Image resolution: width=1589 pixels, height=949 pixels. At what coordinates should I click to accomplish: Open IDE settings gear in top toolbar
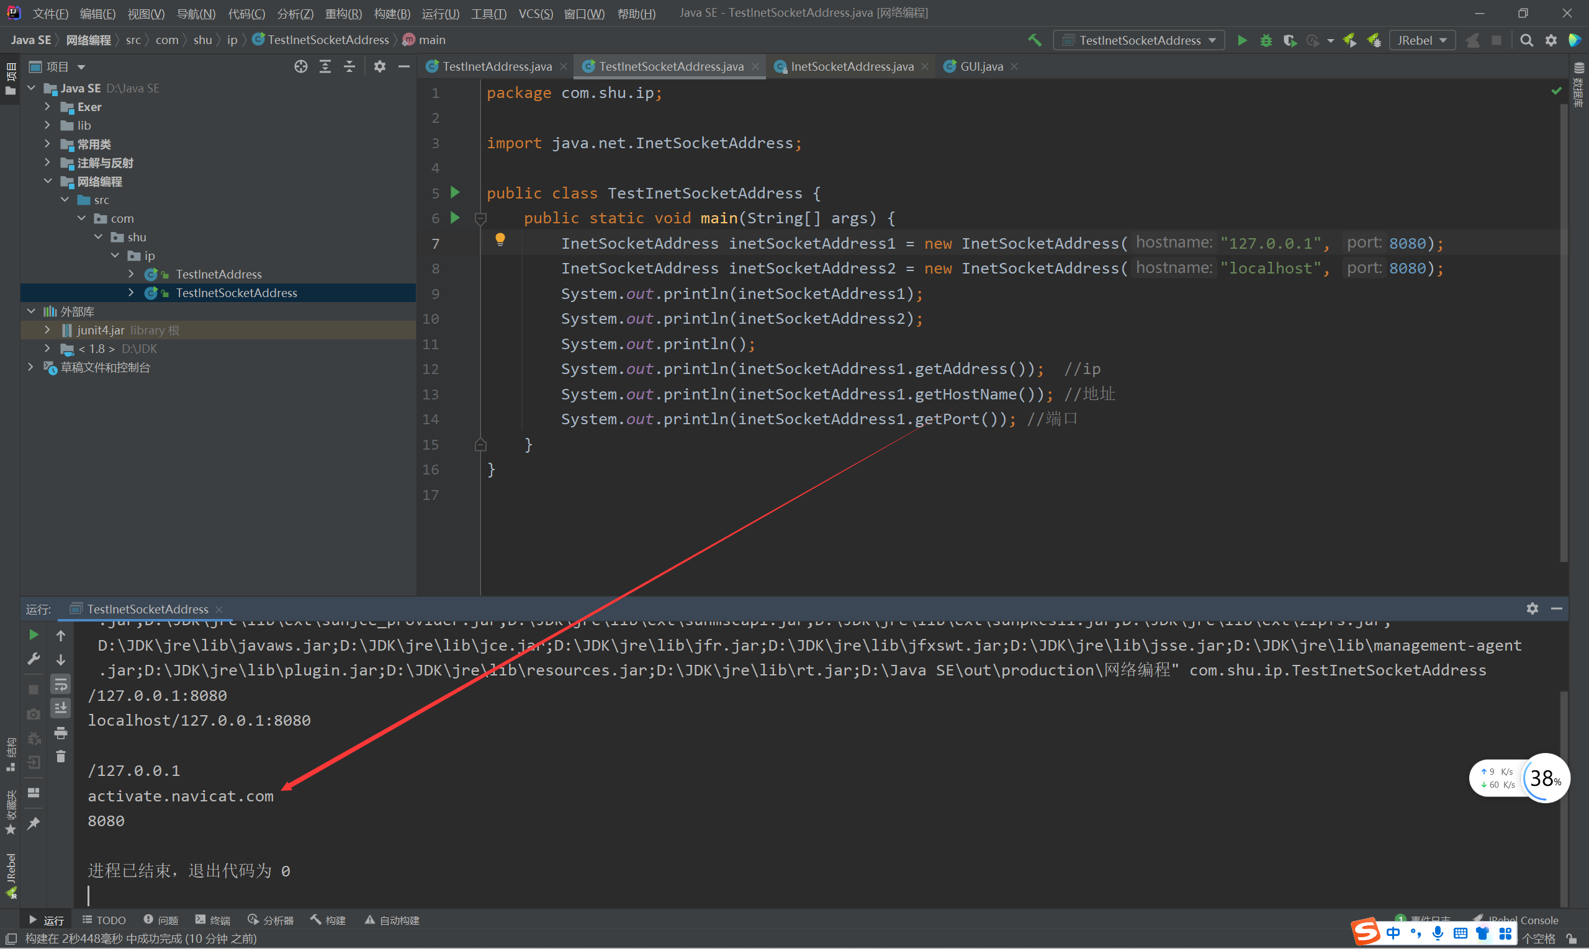(1551, 40)
